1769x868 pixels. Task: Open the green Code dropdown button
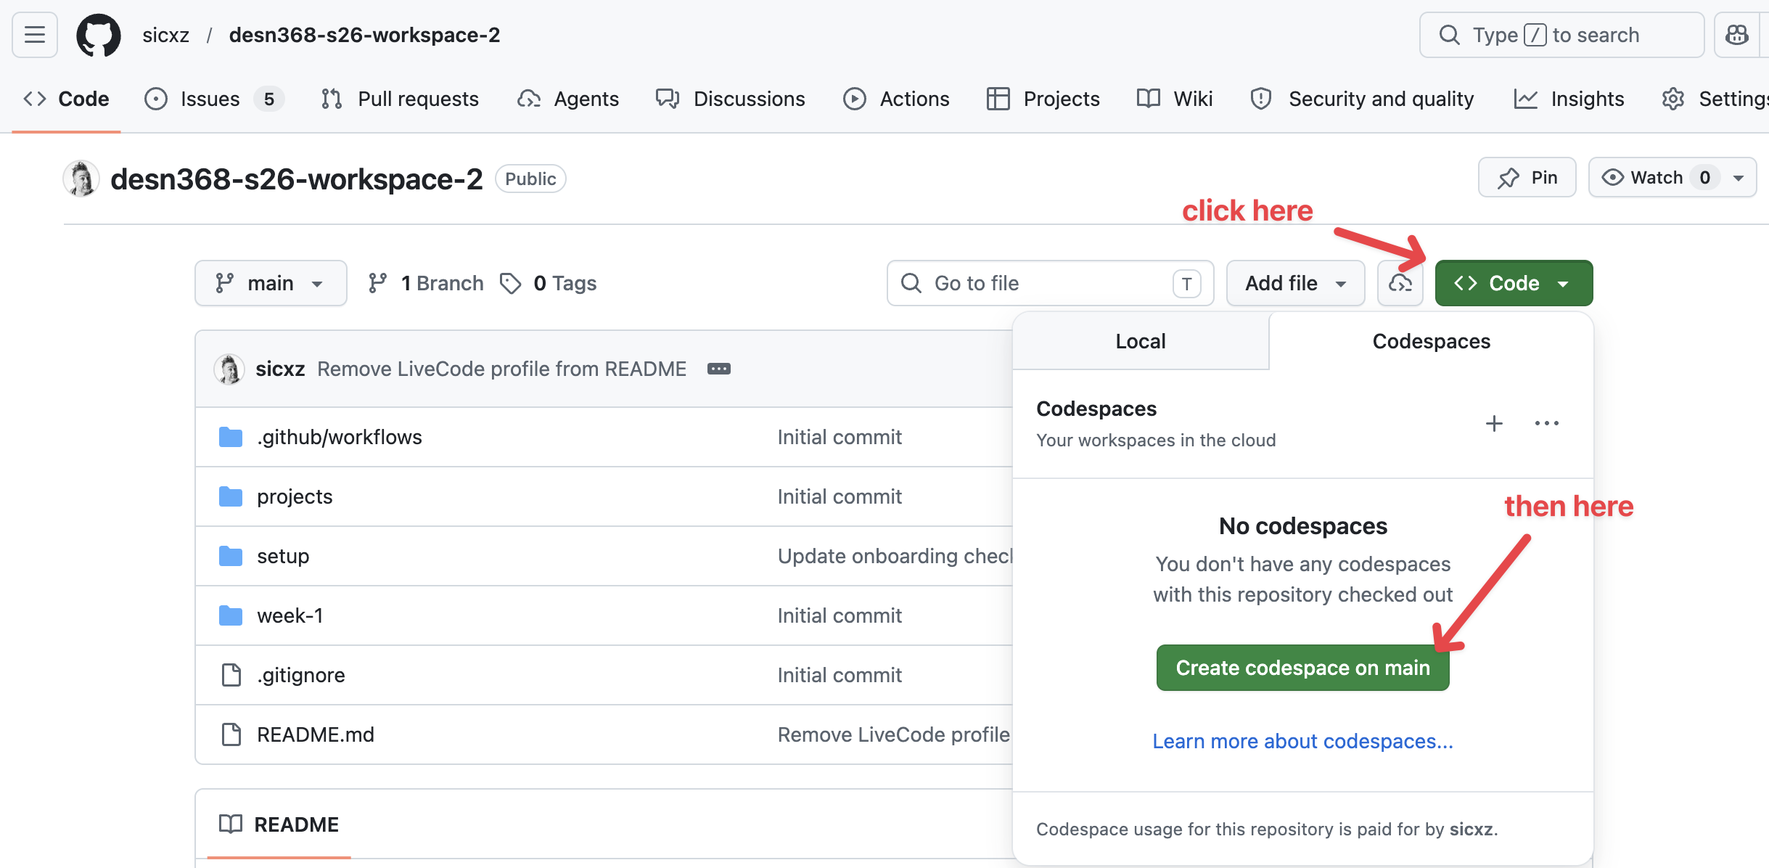[1514, 283]
